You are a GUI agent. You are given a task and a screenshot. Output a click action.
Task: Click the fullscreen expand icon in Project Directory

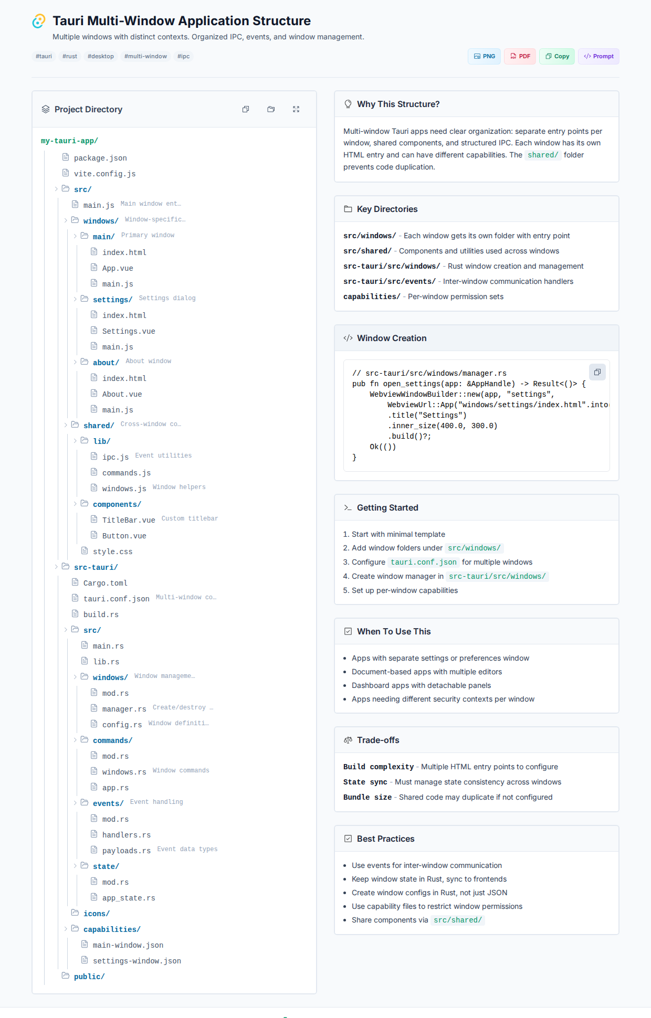(x=296, y=109)
